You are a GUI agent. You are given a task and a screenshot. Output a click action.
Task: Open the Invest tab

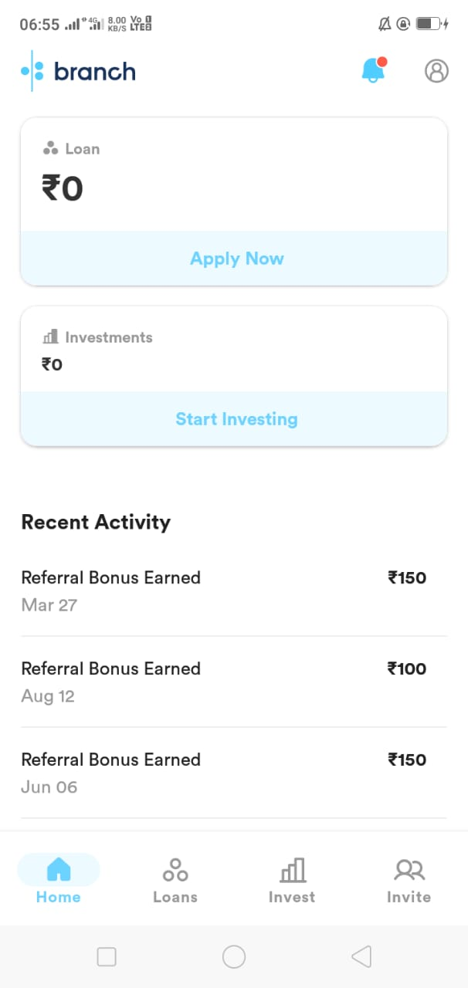(292, 878)
